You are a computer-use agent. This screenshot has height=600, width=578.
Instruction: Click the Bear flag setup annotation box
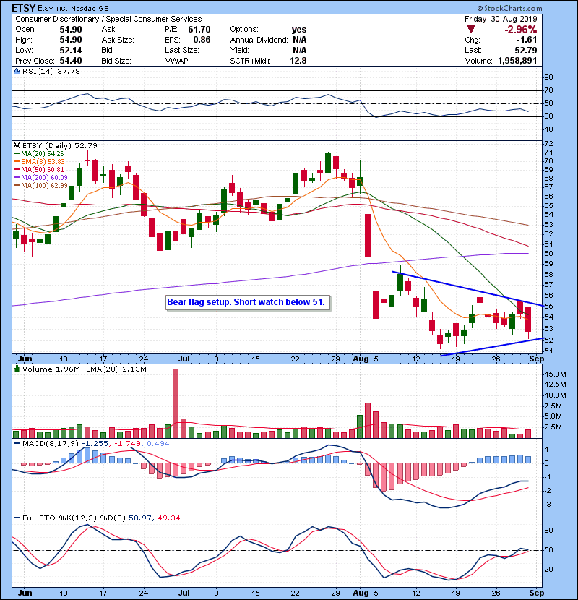pyautogui.click(x=248, y=303)
